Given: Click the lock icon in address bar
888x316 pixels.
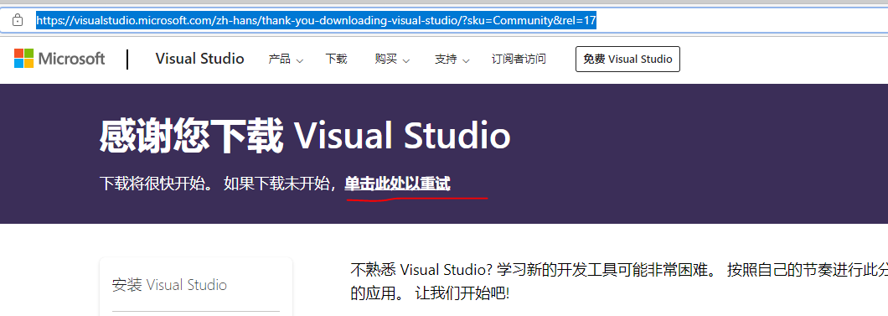Looking at the screenshot, I should [x=18, y=20].
